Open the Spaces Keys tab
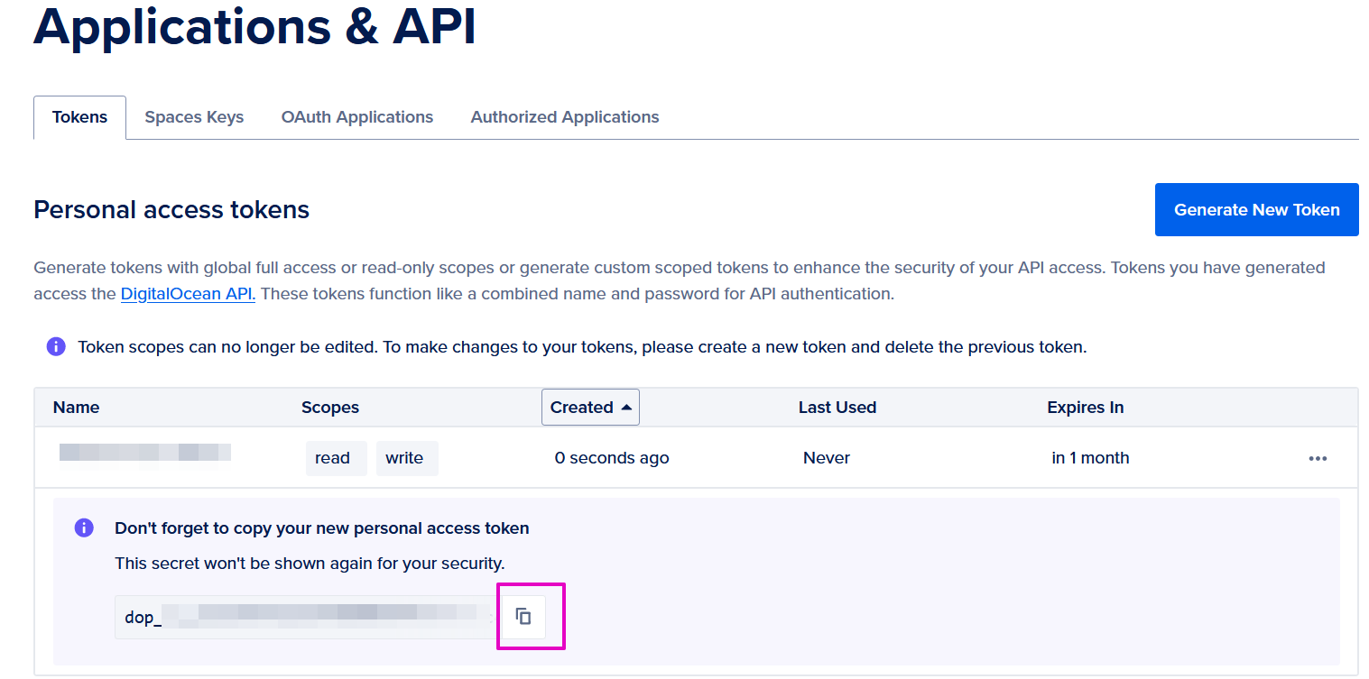Viewport: 1369px width, 679px height. tap(194, 117)
